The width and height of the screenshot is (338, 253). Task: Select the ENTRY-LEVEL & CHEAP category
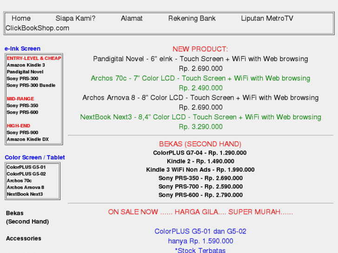coord(34,58)
